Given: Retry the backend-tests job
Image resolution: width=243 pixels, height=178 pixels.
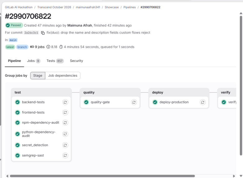Looking at the screenshot, I should tap(65, 102).
